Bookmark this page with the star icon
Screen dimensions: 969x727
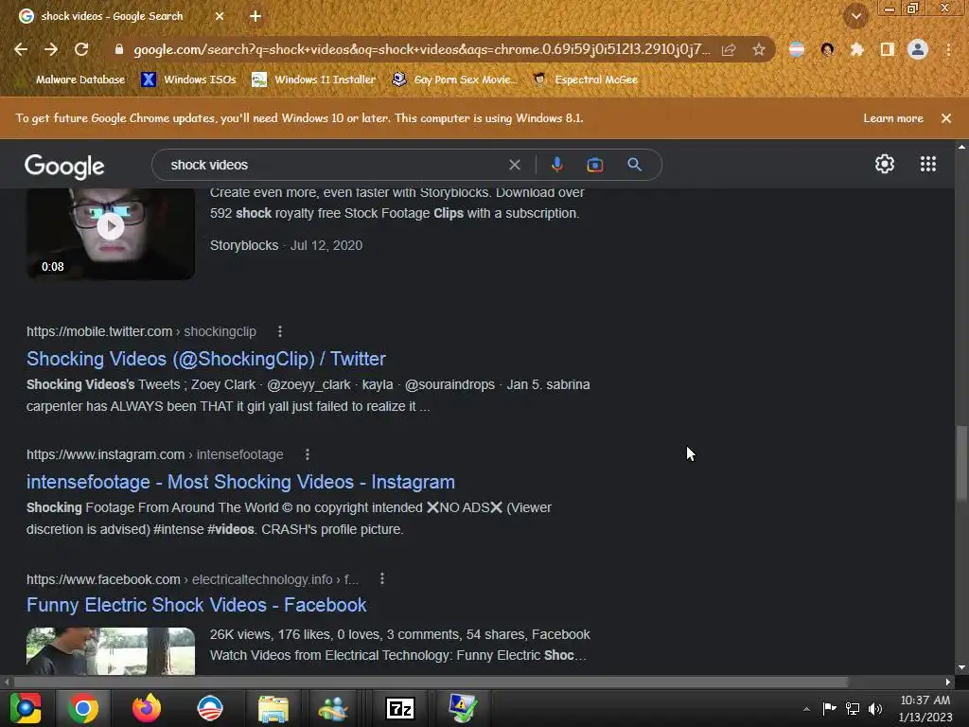(x=759, y=49)
